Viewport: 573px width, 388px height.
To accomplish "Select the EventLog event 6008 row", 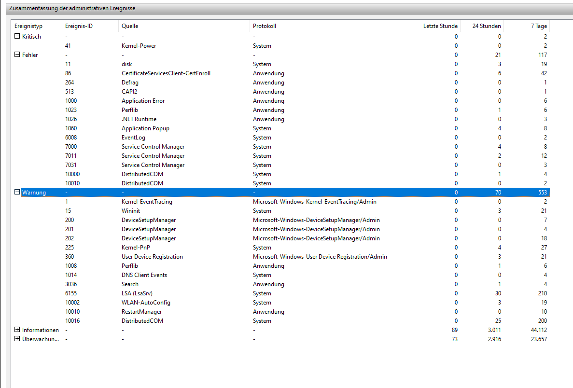I will pos(280,138).
